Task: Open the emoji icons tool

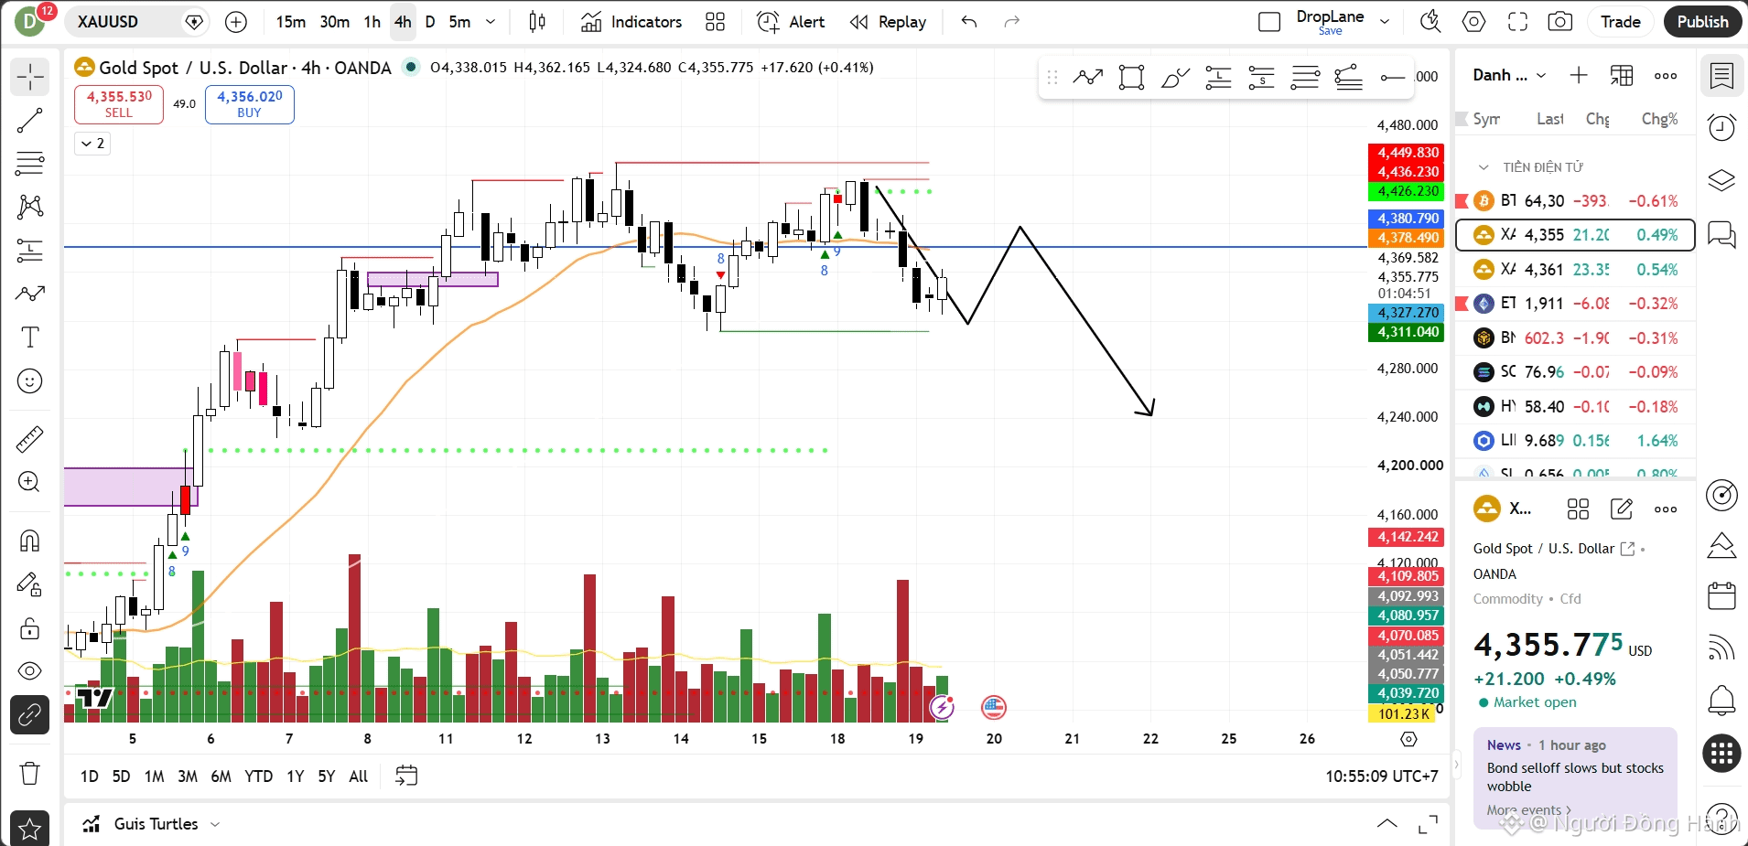Action: tap(30, 381)
